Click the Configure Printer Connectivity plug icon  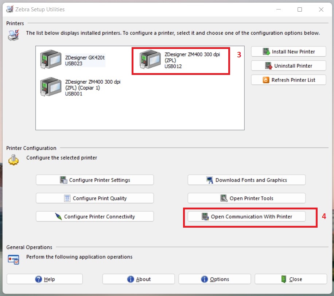coord(58,216)
